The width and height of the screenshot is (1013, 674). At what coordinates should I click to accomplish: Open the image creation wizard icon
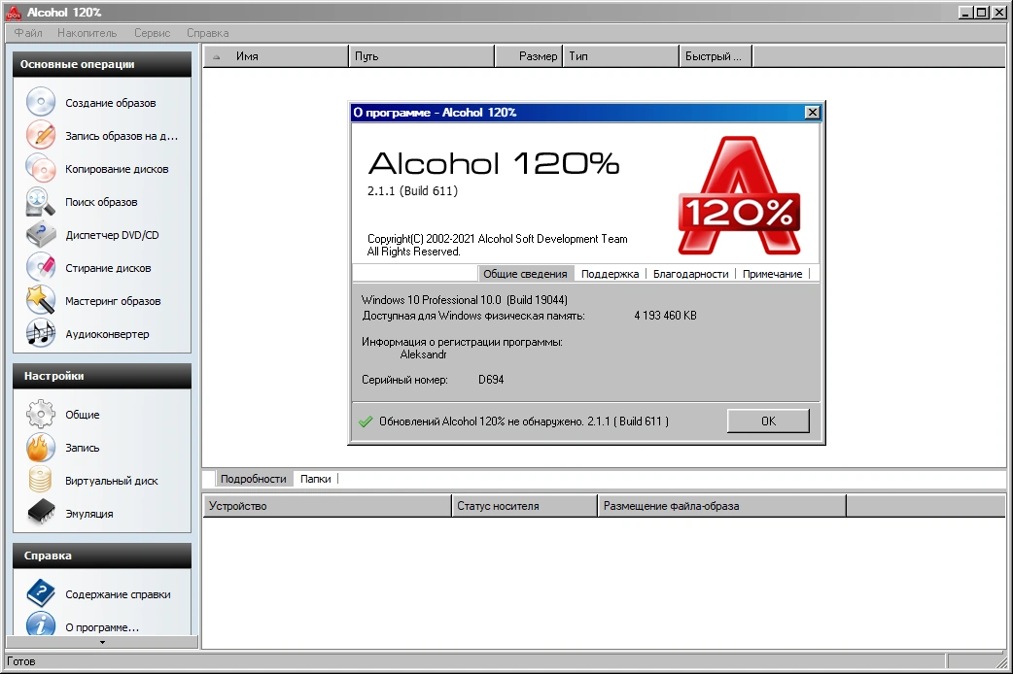41,102
